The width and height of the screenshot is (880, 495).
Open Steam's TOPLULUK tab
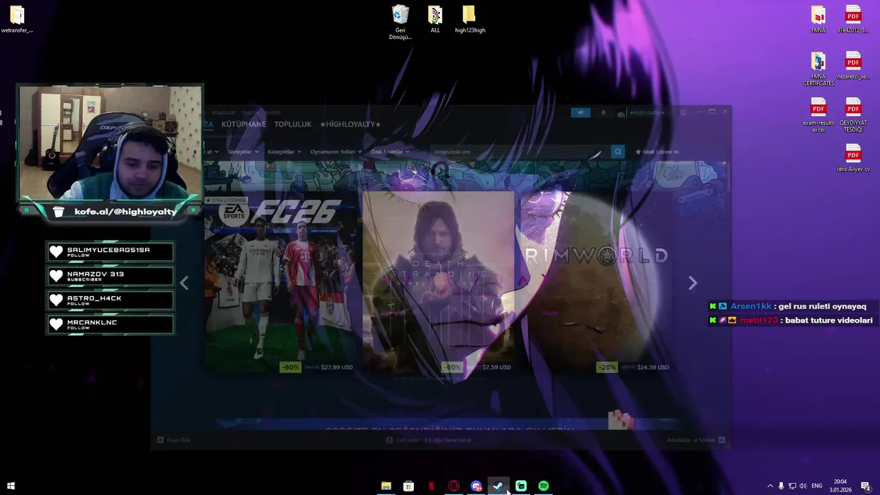click(x=293, y=124)
